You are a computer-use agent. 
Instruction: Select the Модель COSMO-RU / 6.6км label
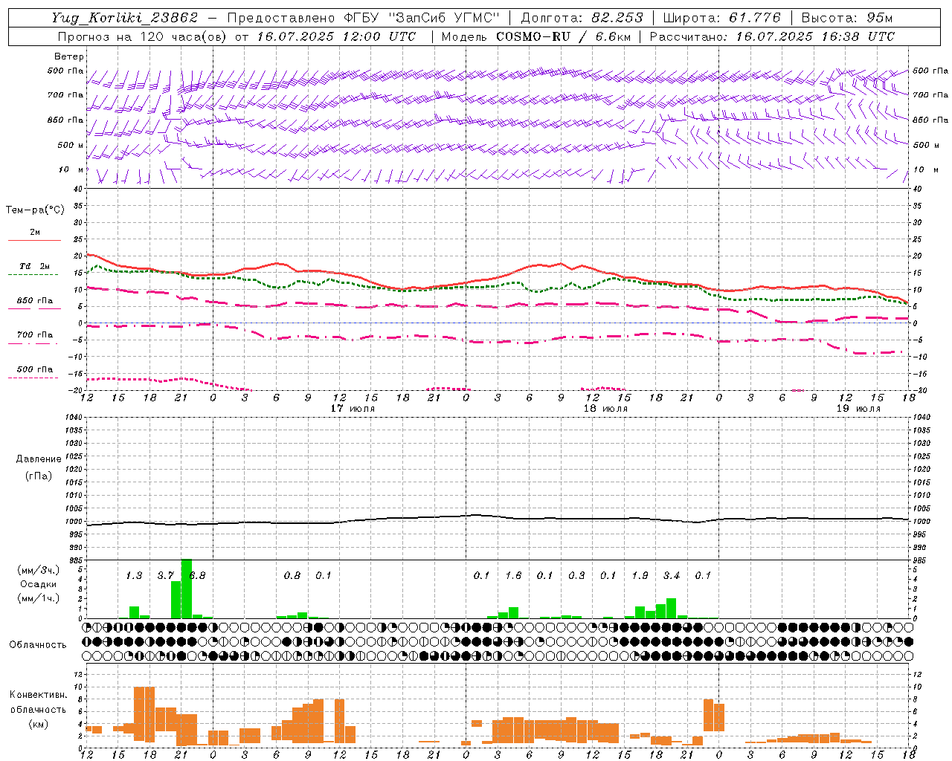pyautogui.click(x=535, y=36)
